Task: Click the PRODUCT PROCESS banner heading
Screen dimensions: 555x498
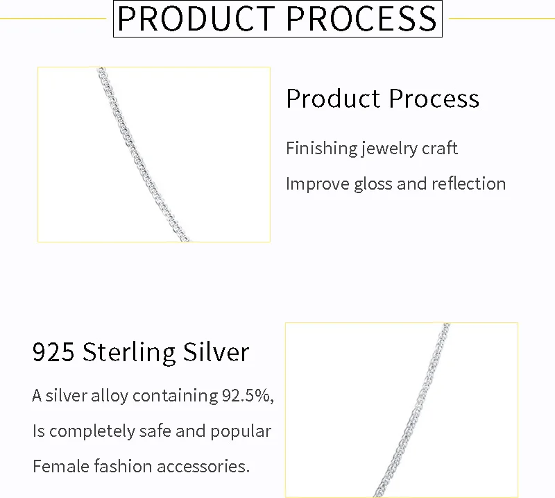Action: [x=277, y=19]
